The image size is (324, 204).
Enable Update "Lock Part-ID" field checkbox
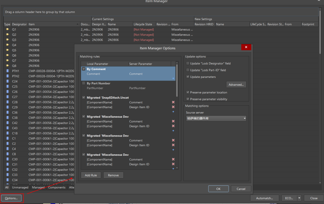187,70
